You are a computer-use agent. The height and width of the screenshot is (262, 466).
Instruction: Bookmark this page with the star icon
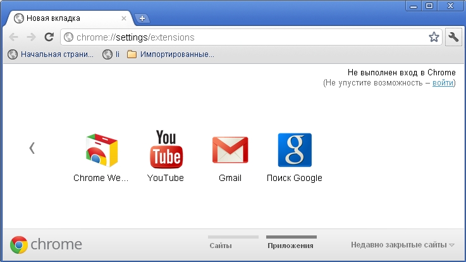point(434,37)
